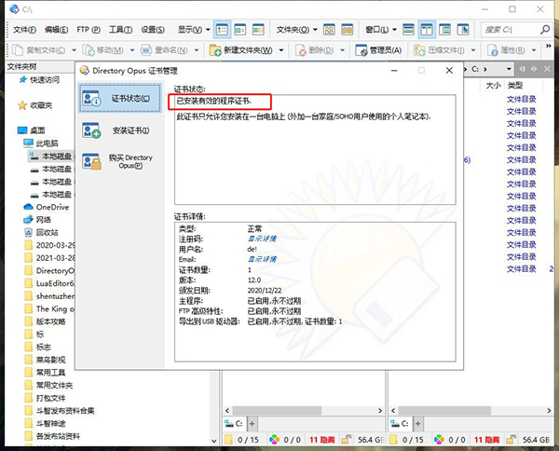This screenshot has width=559, height=451.
Task: Open dropdown arrow next to 复制文件(C)
Action: pyautogui.click(x=74, y=50)
